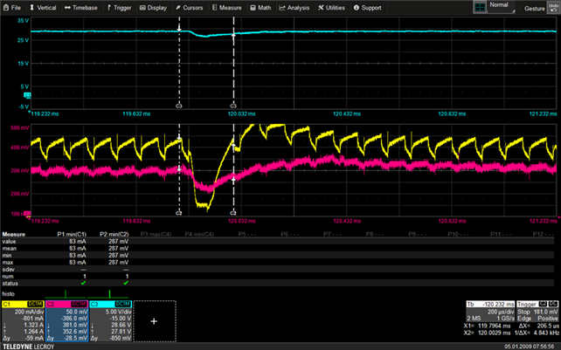Click the C2 DC1M coupling badge
Viewport: 561px width, 350px height.
point(79,304)
